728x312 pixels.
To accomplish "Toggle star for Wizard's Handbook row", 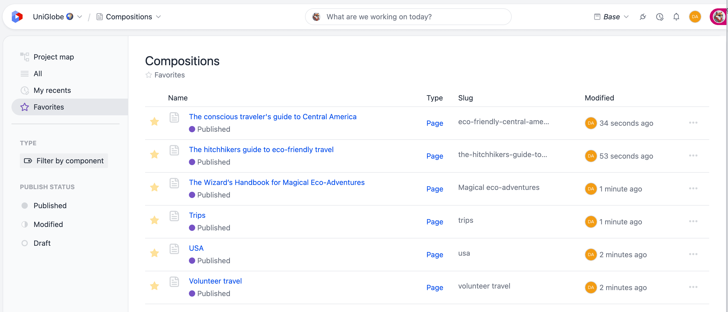I will [154, 187].
